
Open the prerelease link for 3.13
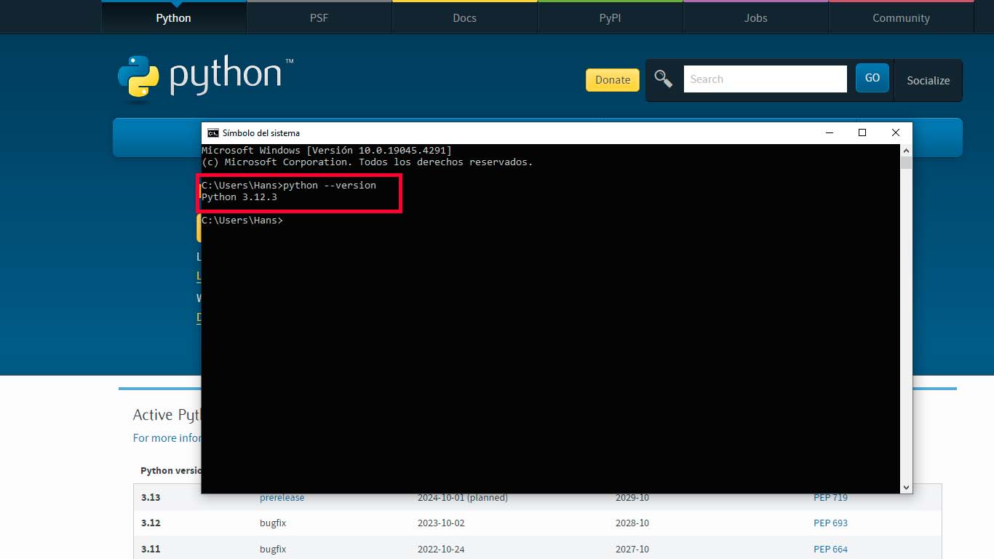[x=282, y=498]
